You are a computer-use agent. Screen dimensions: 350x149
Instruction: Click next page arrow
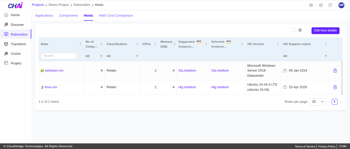(340, 102)
